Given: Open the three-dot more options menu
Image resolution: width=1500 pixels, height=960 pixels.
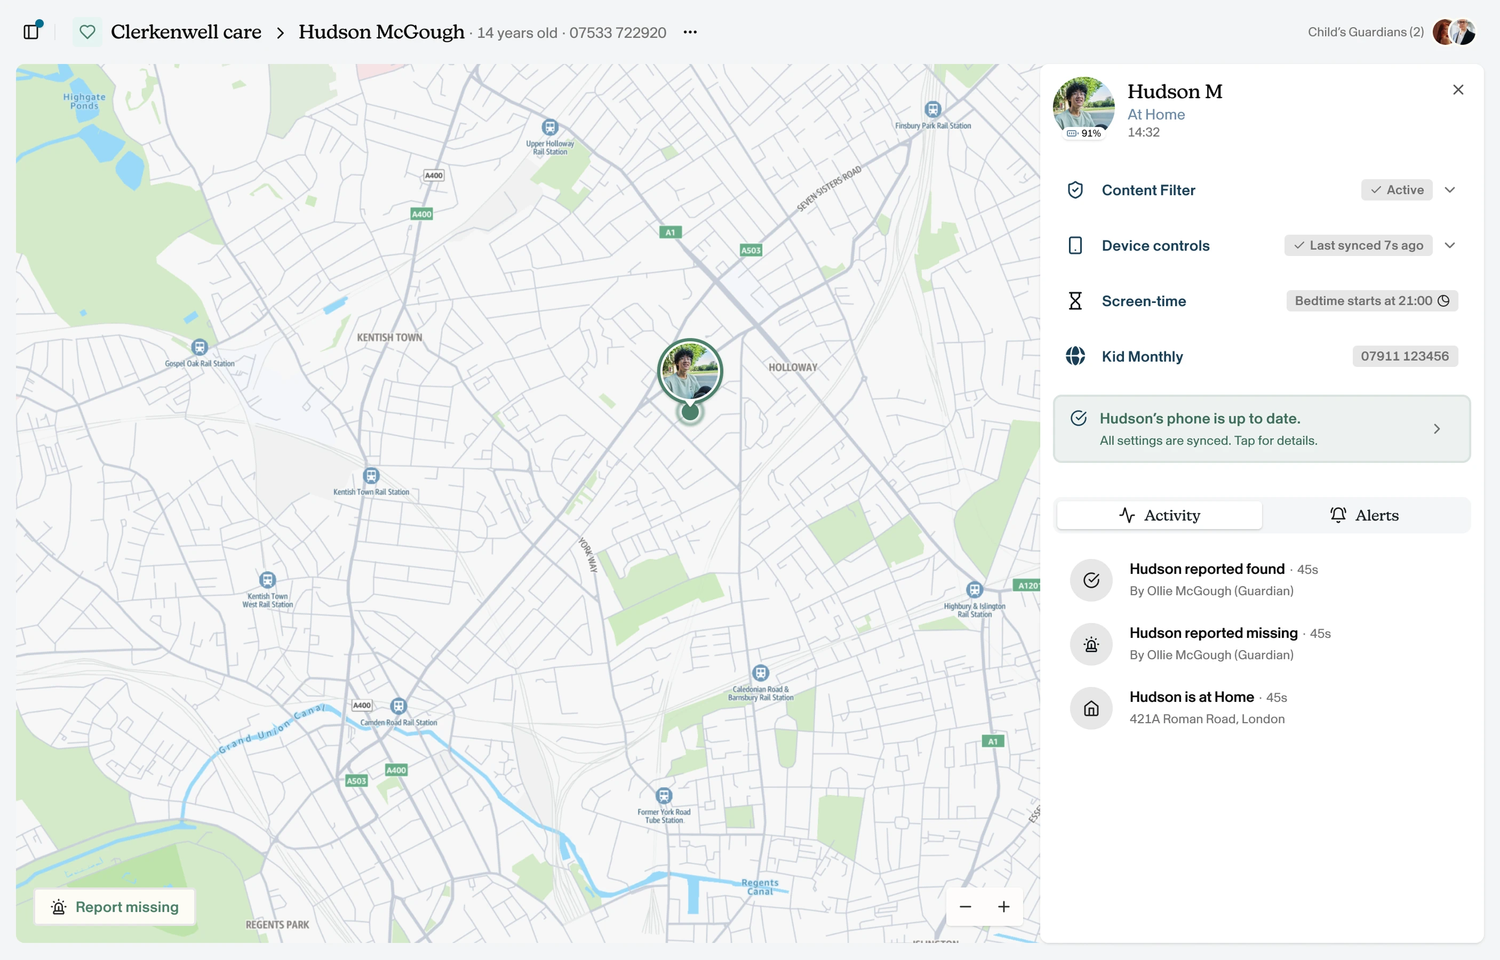Looking at the screenshot, I should pyautogui.click(x=690, y=32).
